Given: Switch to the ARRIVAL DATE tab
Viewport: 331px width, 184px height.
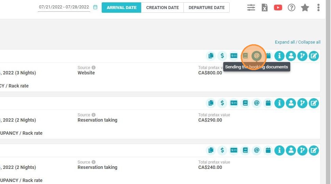Looking at the screenshot, I should 121,8.
